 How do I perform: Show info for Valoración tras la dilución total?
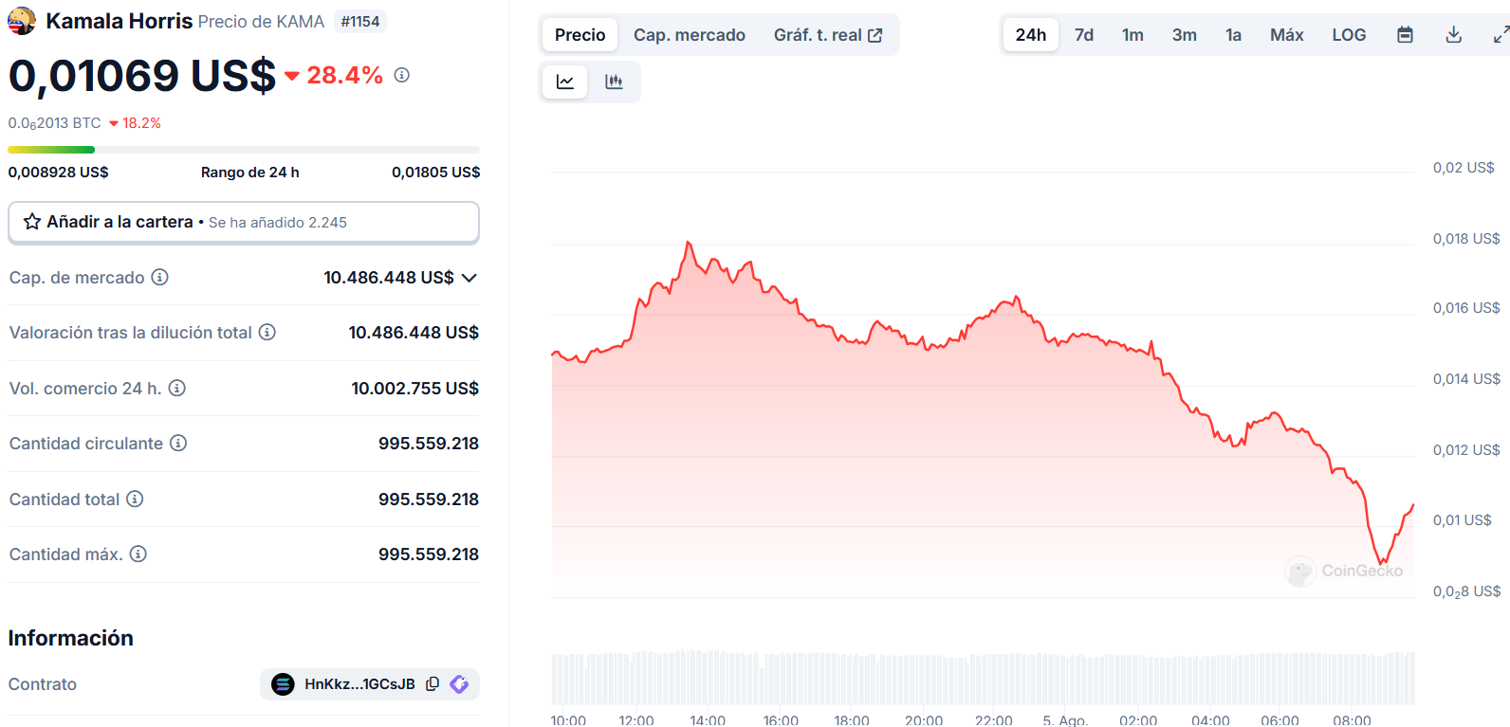(x=267, y=332)
